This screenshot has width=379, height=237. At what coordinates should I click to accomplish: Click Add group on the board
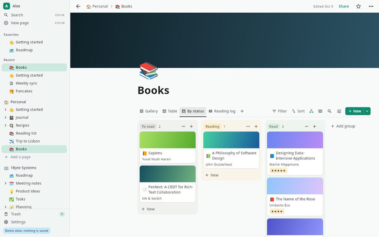click(x=343, y=126)
